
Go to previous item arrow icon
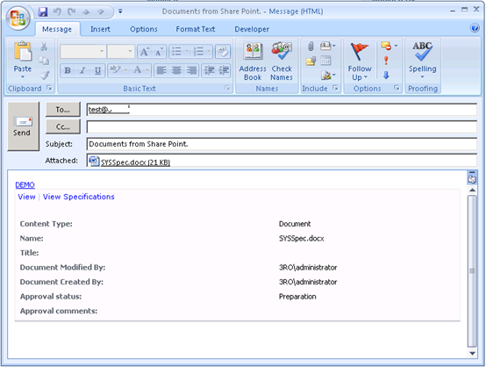click(86, 11)
